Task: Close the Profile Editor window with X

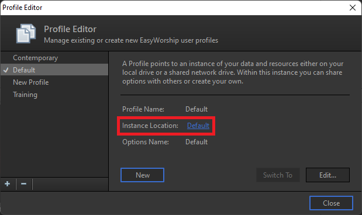Action: [353, 8]
